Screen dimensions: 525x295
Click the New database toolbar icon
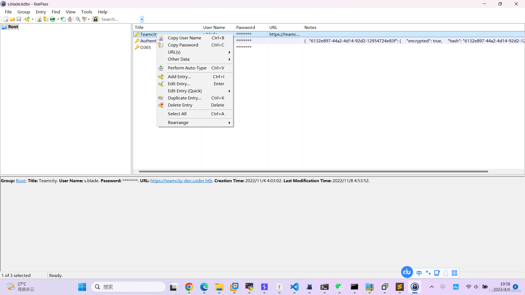coord(6,19)
